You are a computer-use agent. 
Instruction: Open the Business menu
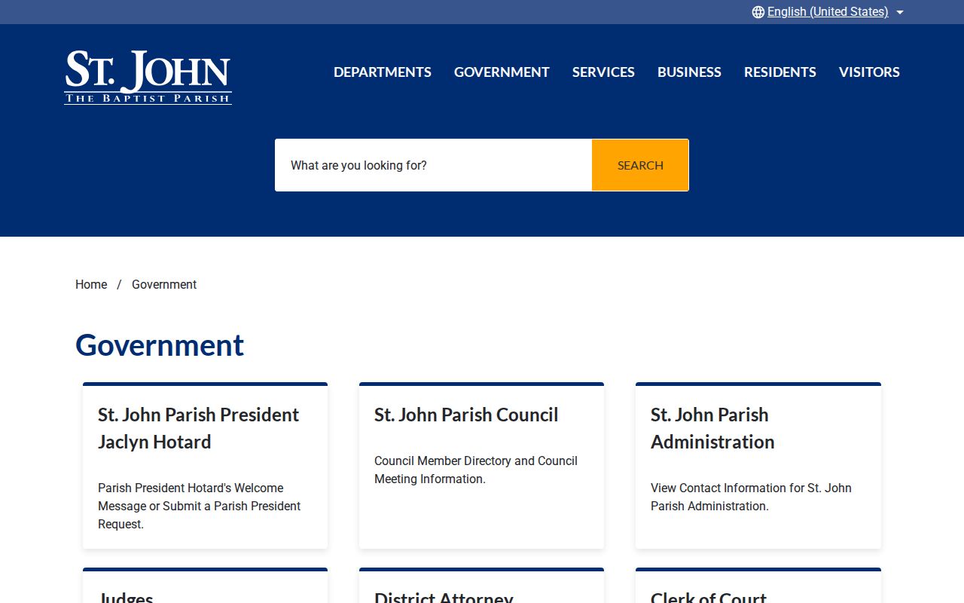coord(689,72)
